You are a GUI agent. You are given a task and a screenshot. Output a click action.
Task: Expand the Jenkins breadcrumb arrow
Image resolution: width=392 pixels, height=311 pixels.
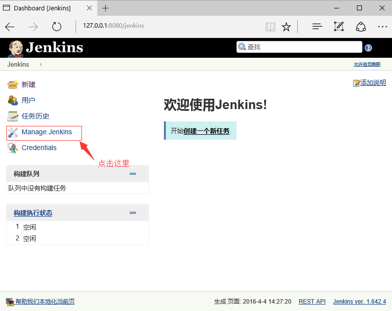point(41,65)
